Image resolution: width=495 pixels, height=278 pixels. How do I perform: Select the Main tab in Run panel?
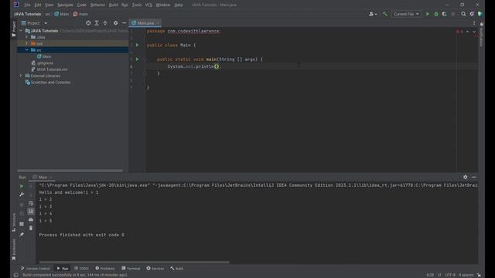coord(43,177)
